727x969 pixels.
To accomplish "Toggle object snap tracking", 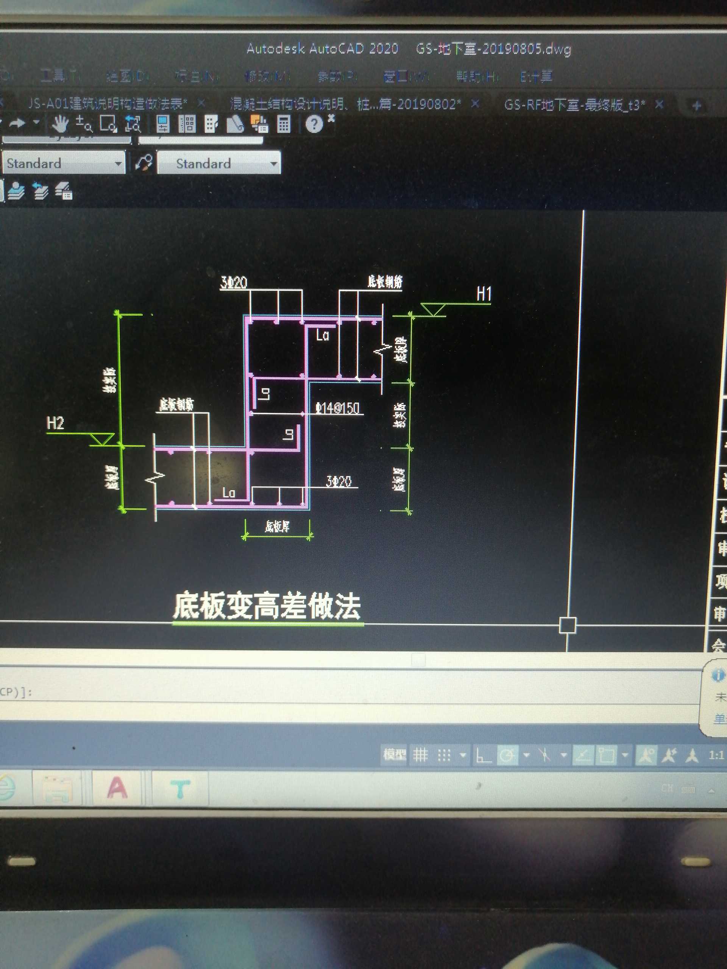I will [582, 755].
